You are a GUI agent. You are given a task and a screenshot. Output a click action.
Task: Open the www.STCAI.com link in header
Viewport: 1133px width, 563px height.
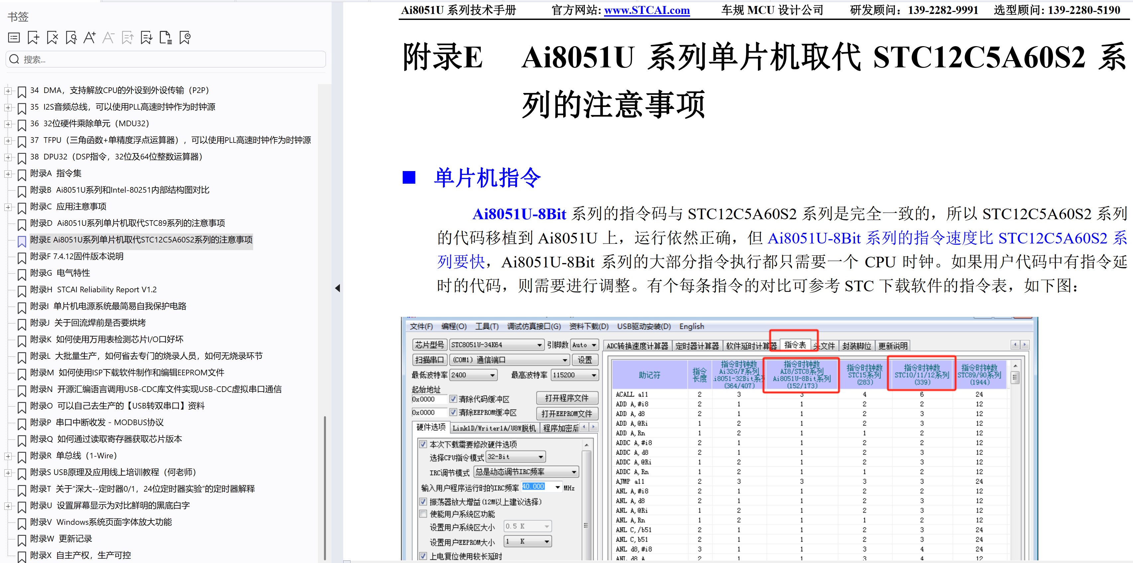click(x=647, y=10)
